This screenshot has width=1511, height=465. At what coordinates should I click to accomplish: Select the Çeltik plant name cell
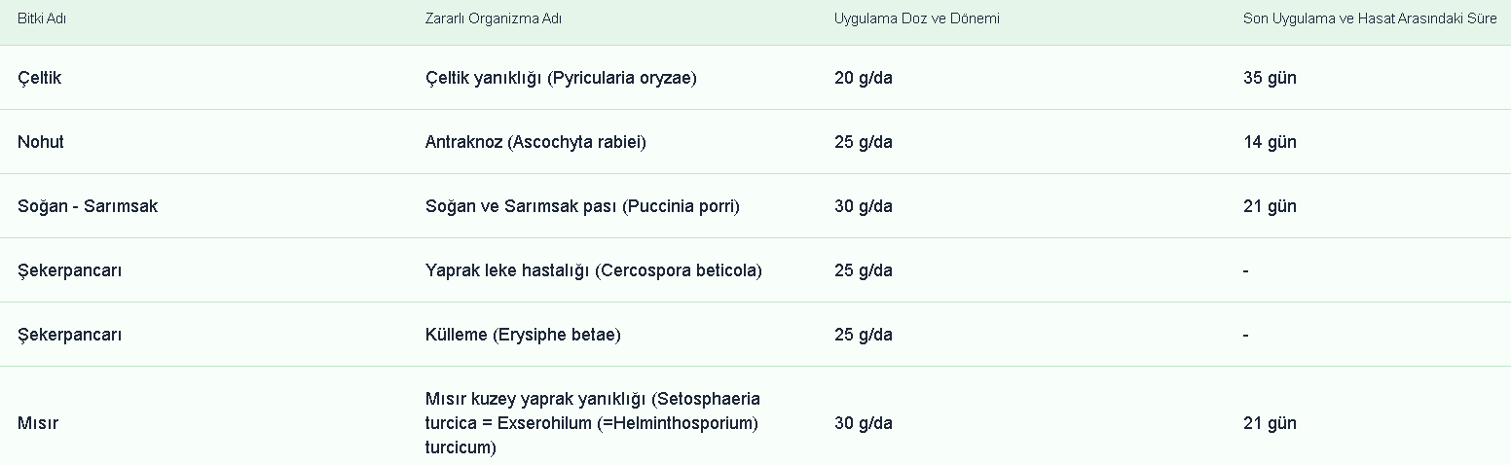coord(39,78)
